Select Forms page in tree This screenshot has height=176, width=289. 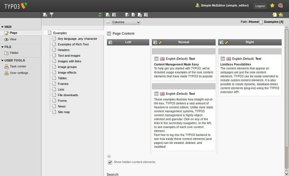coord(62,101)
